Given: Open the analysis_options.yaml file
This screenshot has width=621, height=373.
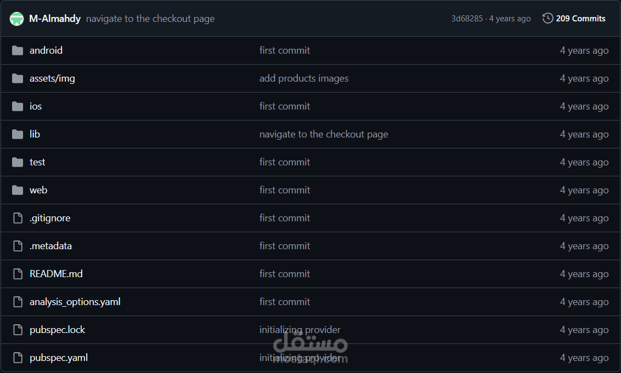Looking at the screenshot, I should [x=75, y=301].
